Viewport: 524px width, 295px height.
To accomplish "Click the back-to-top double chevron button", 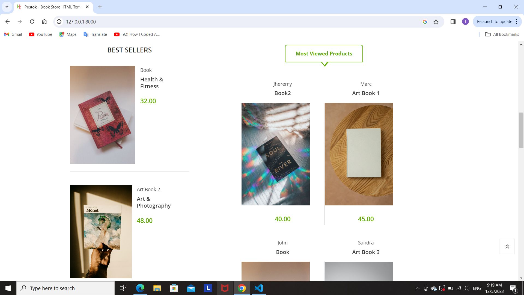I will point(507,246).
